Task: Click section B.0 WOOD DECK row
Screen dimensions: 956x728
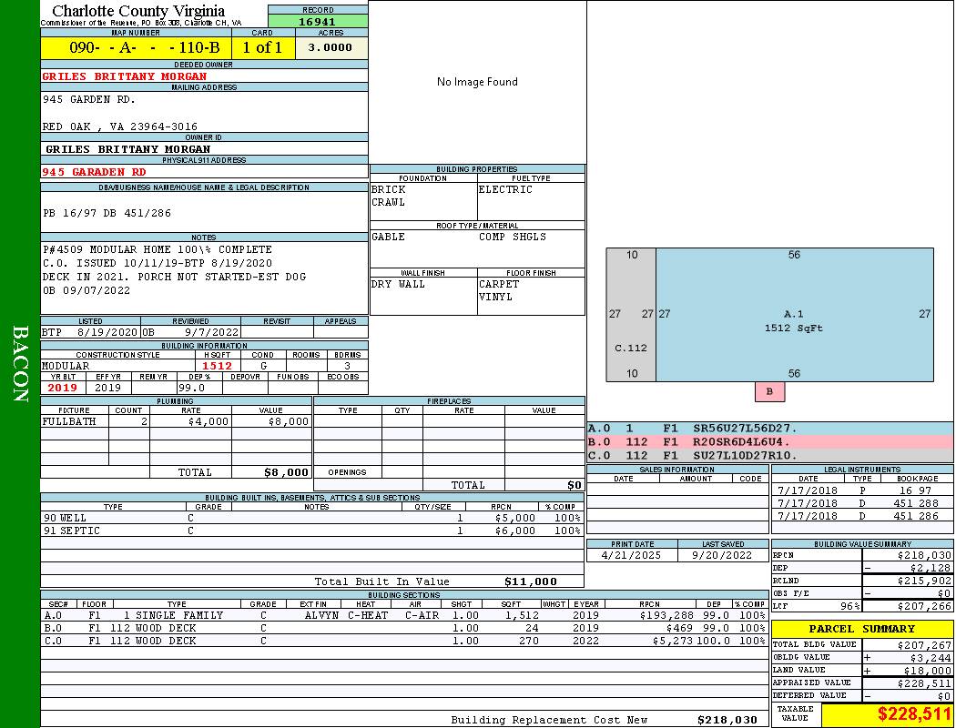Action: (x=404, y=628)
